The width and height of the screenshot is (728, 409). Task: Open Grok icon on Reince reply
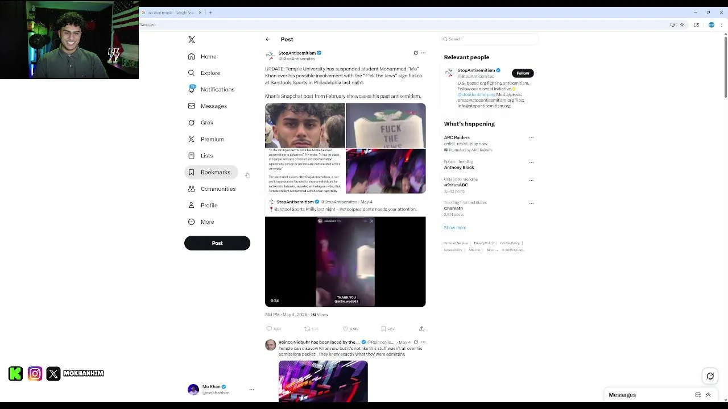click(x=416, y=342)
